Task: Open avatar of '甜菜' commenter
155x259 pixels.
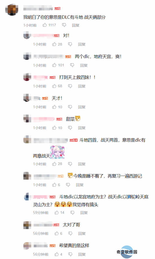Action: [x=27, y=119]
